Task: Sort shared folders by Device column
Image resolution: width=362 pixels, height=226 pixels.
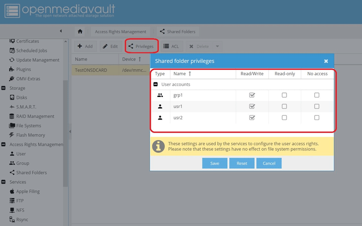Action: click(x=134, y=59)
